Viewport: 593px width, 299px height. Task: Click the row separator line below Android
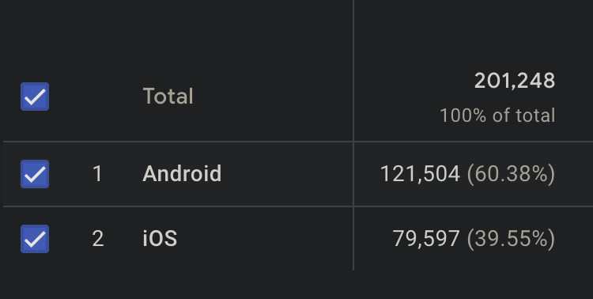[298, 206]
